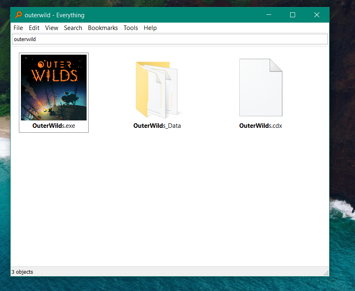
Task: Close the Everything window
Action: pos(317,15)
